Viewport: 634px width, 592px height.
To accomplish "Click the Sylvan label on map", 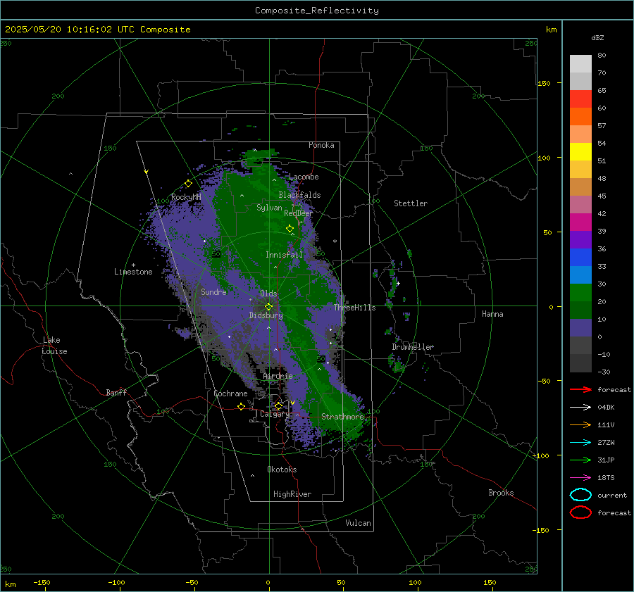I will (x=269, y=208).
